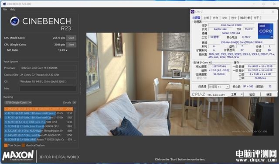
Task: Click the 99.76 MHz bus speed value
Action: (x=219, y=74)
